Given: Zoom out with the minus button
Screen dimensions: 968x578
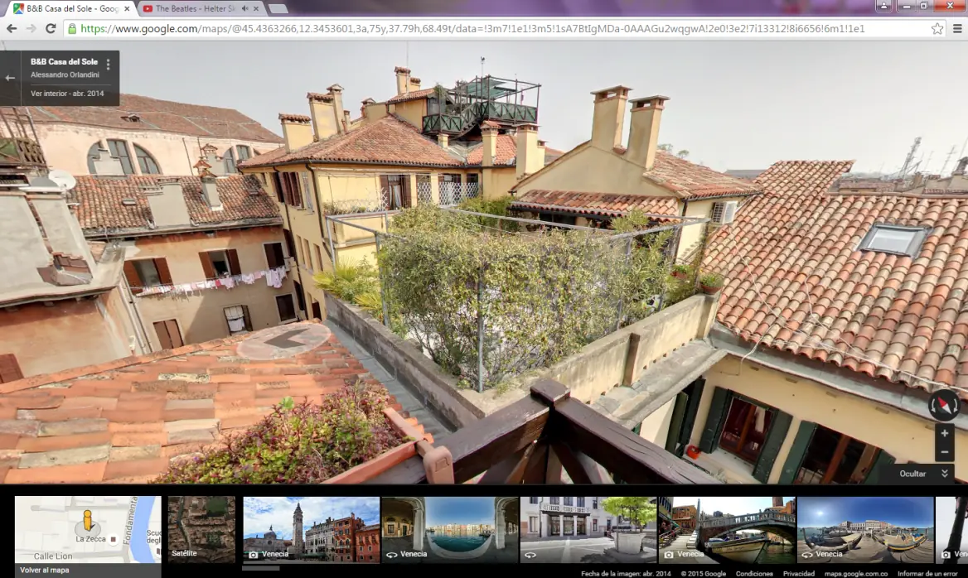Looking at the screenshot, I should coord(945,452).
